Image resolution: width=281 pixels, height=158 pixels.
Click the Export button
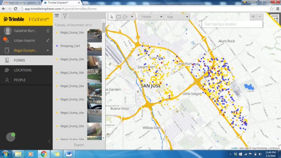(x=79, y=145)
